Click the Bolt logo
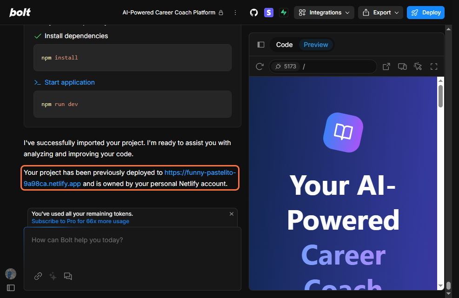The image size is (459, 298). pos(20,12)
